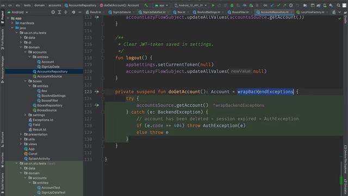Click the Git Commit checkmark icon

278,5
